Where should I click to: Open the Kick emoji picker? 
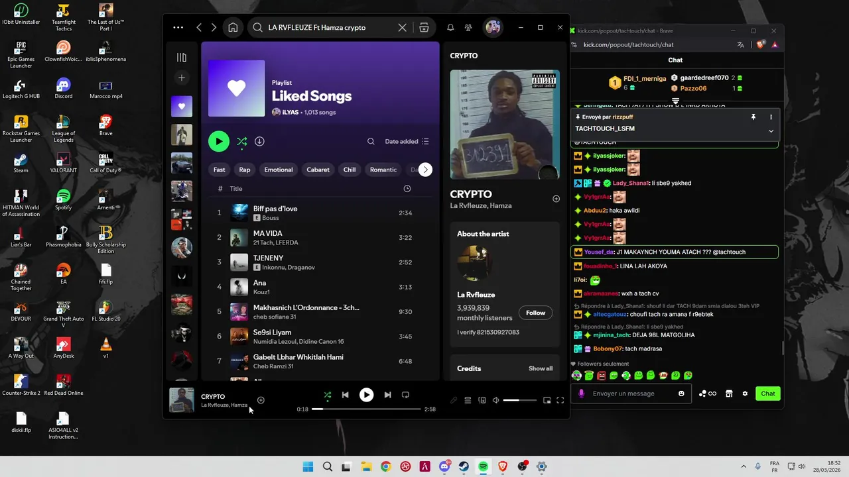point(681,394)
